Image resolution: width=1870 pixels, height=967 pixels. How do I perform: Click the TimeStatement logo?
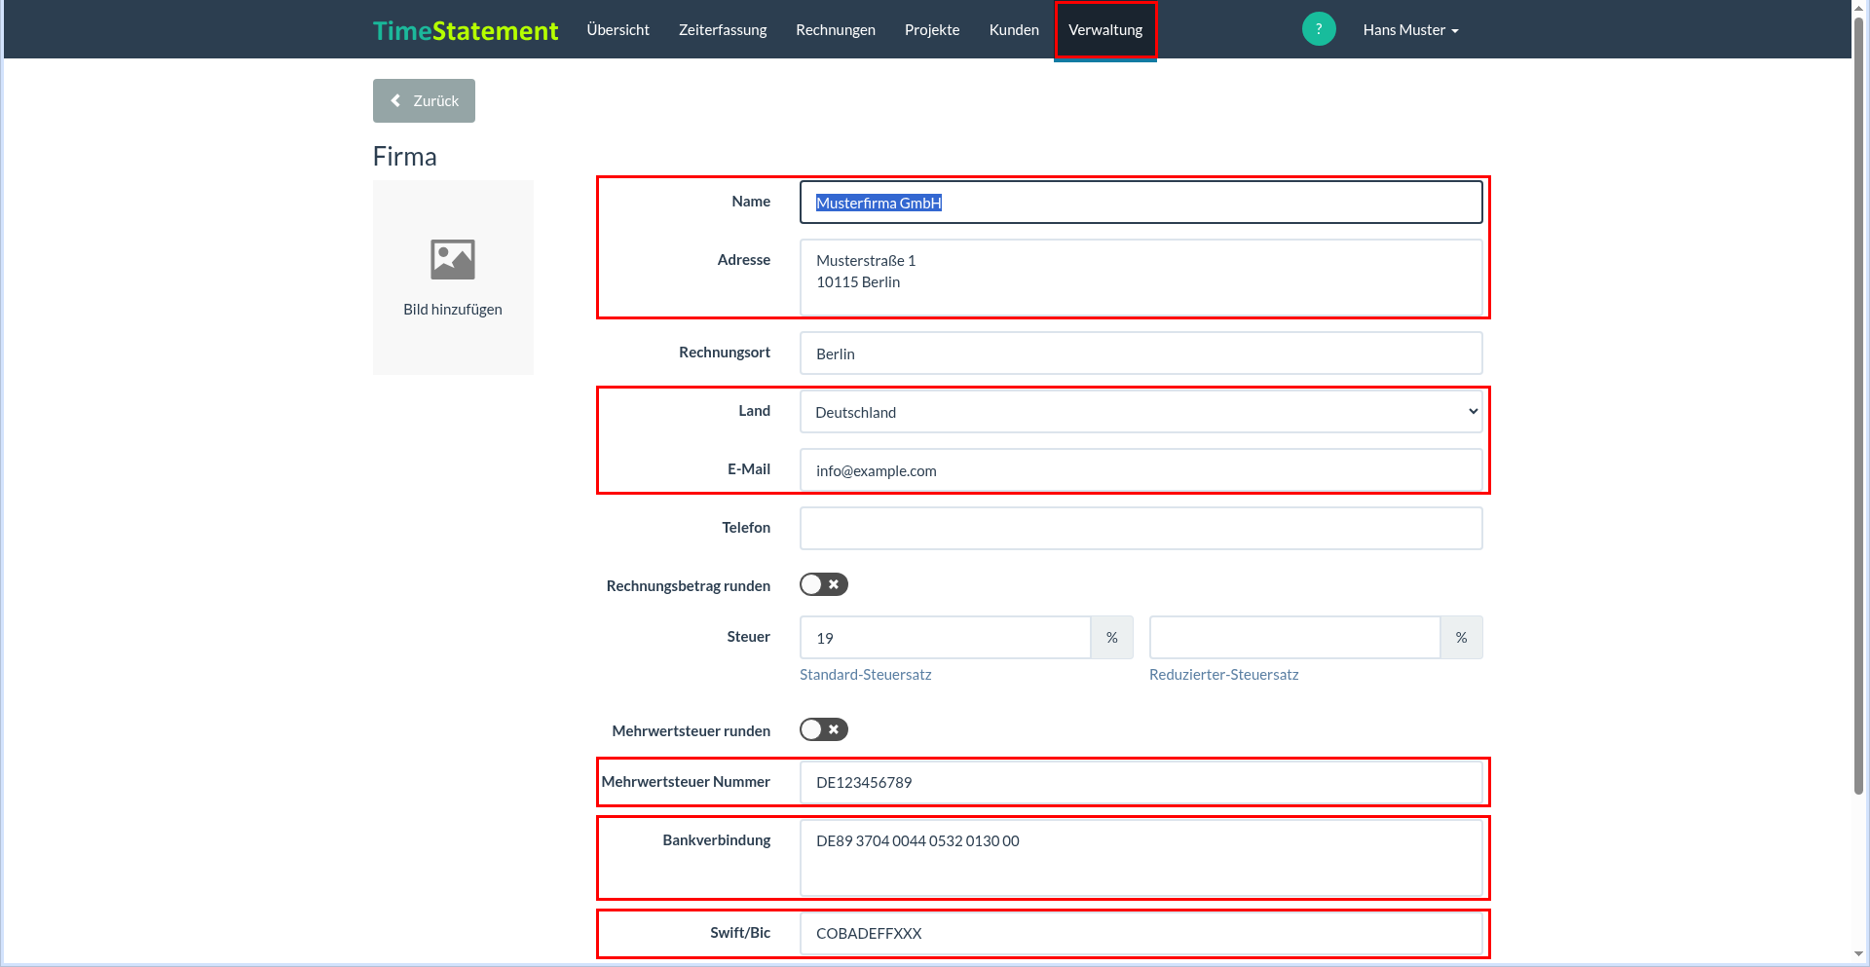tap(466, 30)
